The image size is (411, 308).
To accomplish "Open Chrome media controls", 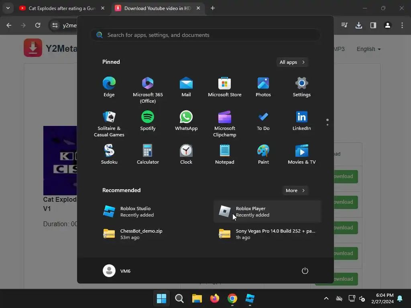I will click(x=344, y=25).
